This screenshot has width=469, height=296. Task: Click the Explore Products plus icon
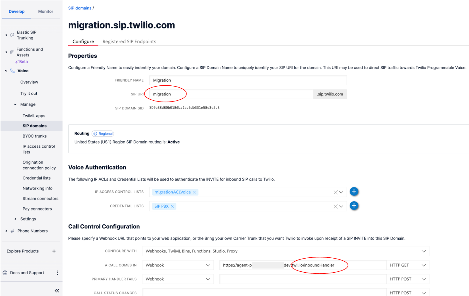click(x=54, y=251)
